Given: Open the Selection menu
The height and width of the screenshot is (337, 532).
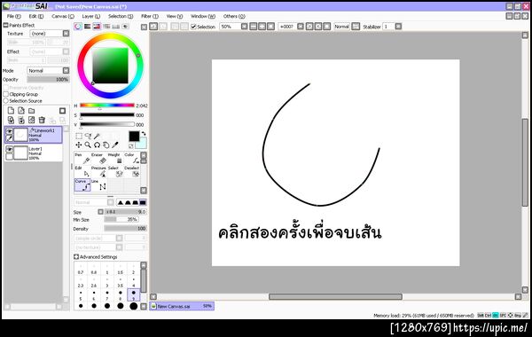Looking at the screenshot, I should click(121, 16).
